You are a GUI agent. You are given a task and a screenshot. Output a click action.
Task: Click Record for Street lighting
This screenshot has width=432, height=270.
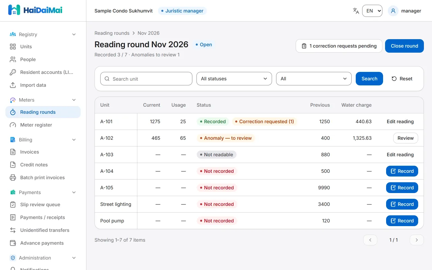[x=402, y=204]
